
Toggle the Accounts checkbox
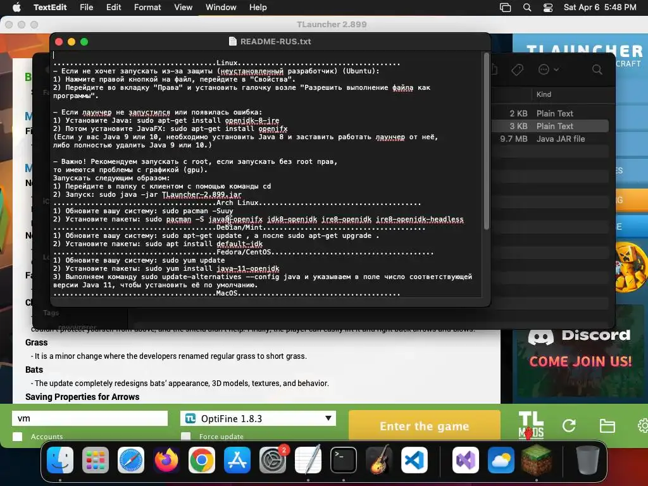point(17,437)
